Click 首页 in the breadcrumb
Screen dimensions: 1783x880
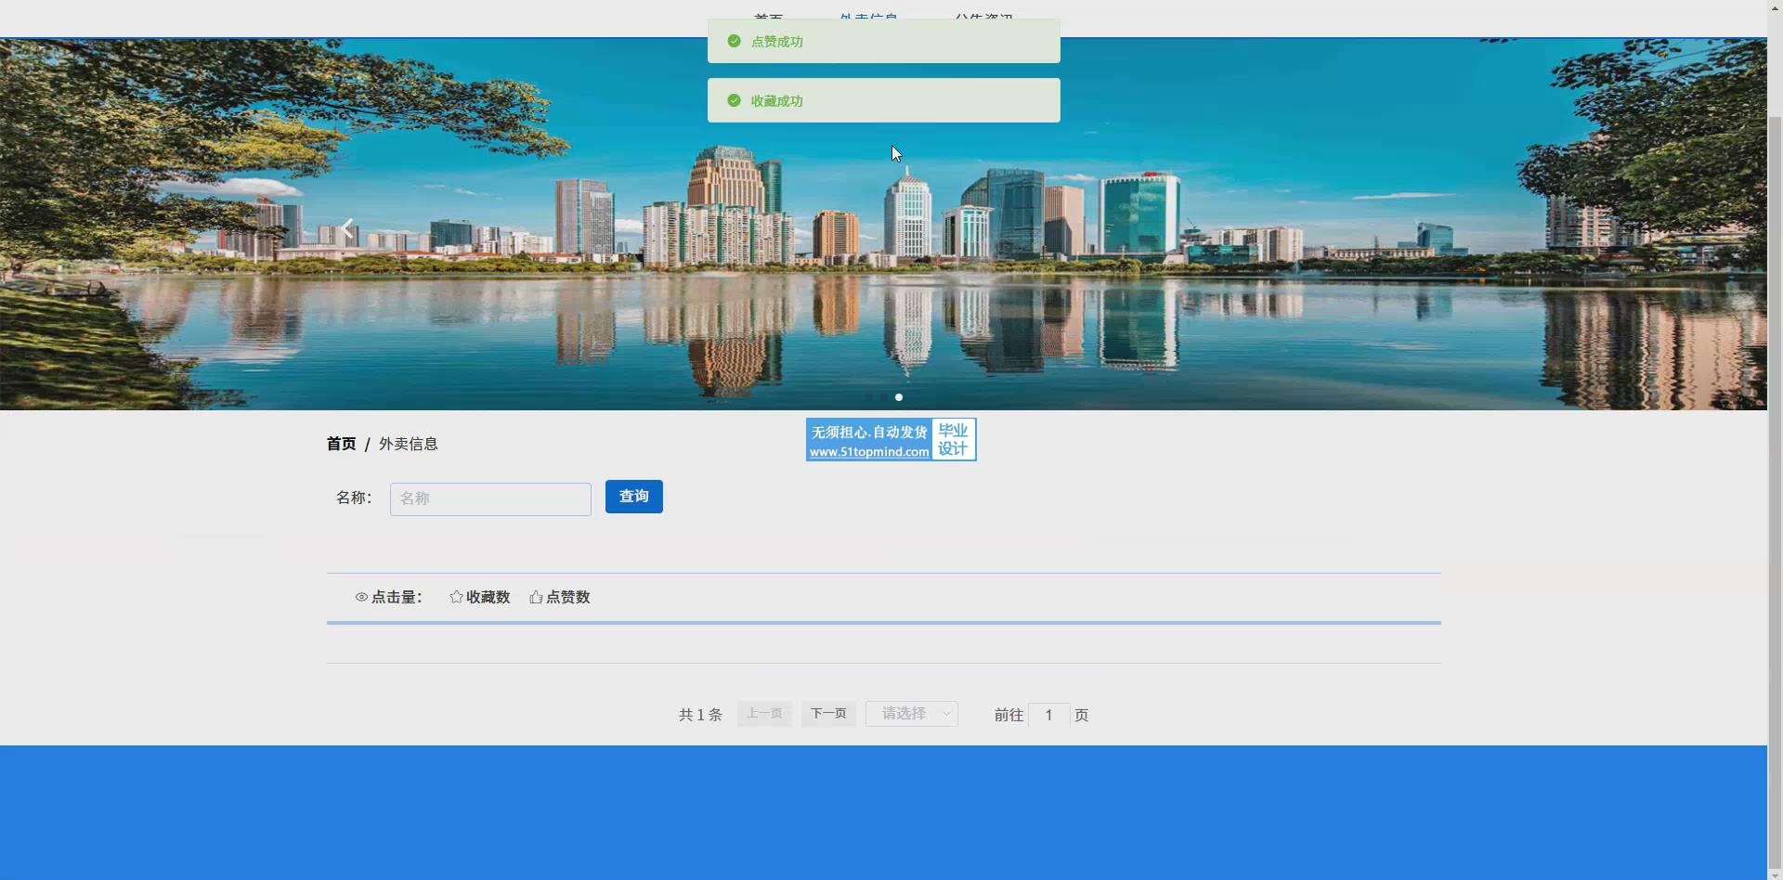[341, 444]
